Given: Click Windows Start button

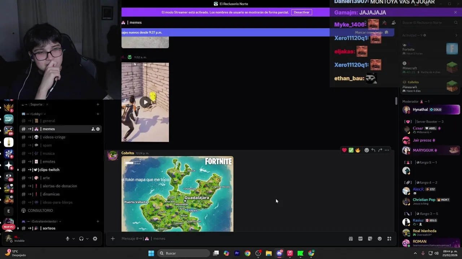Looking at the screenshot, I should (151, 253).
